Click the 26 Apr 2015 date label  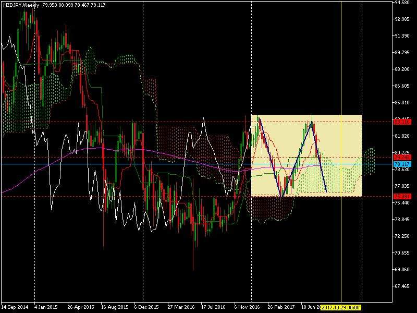click(81, 308)
